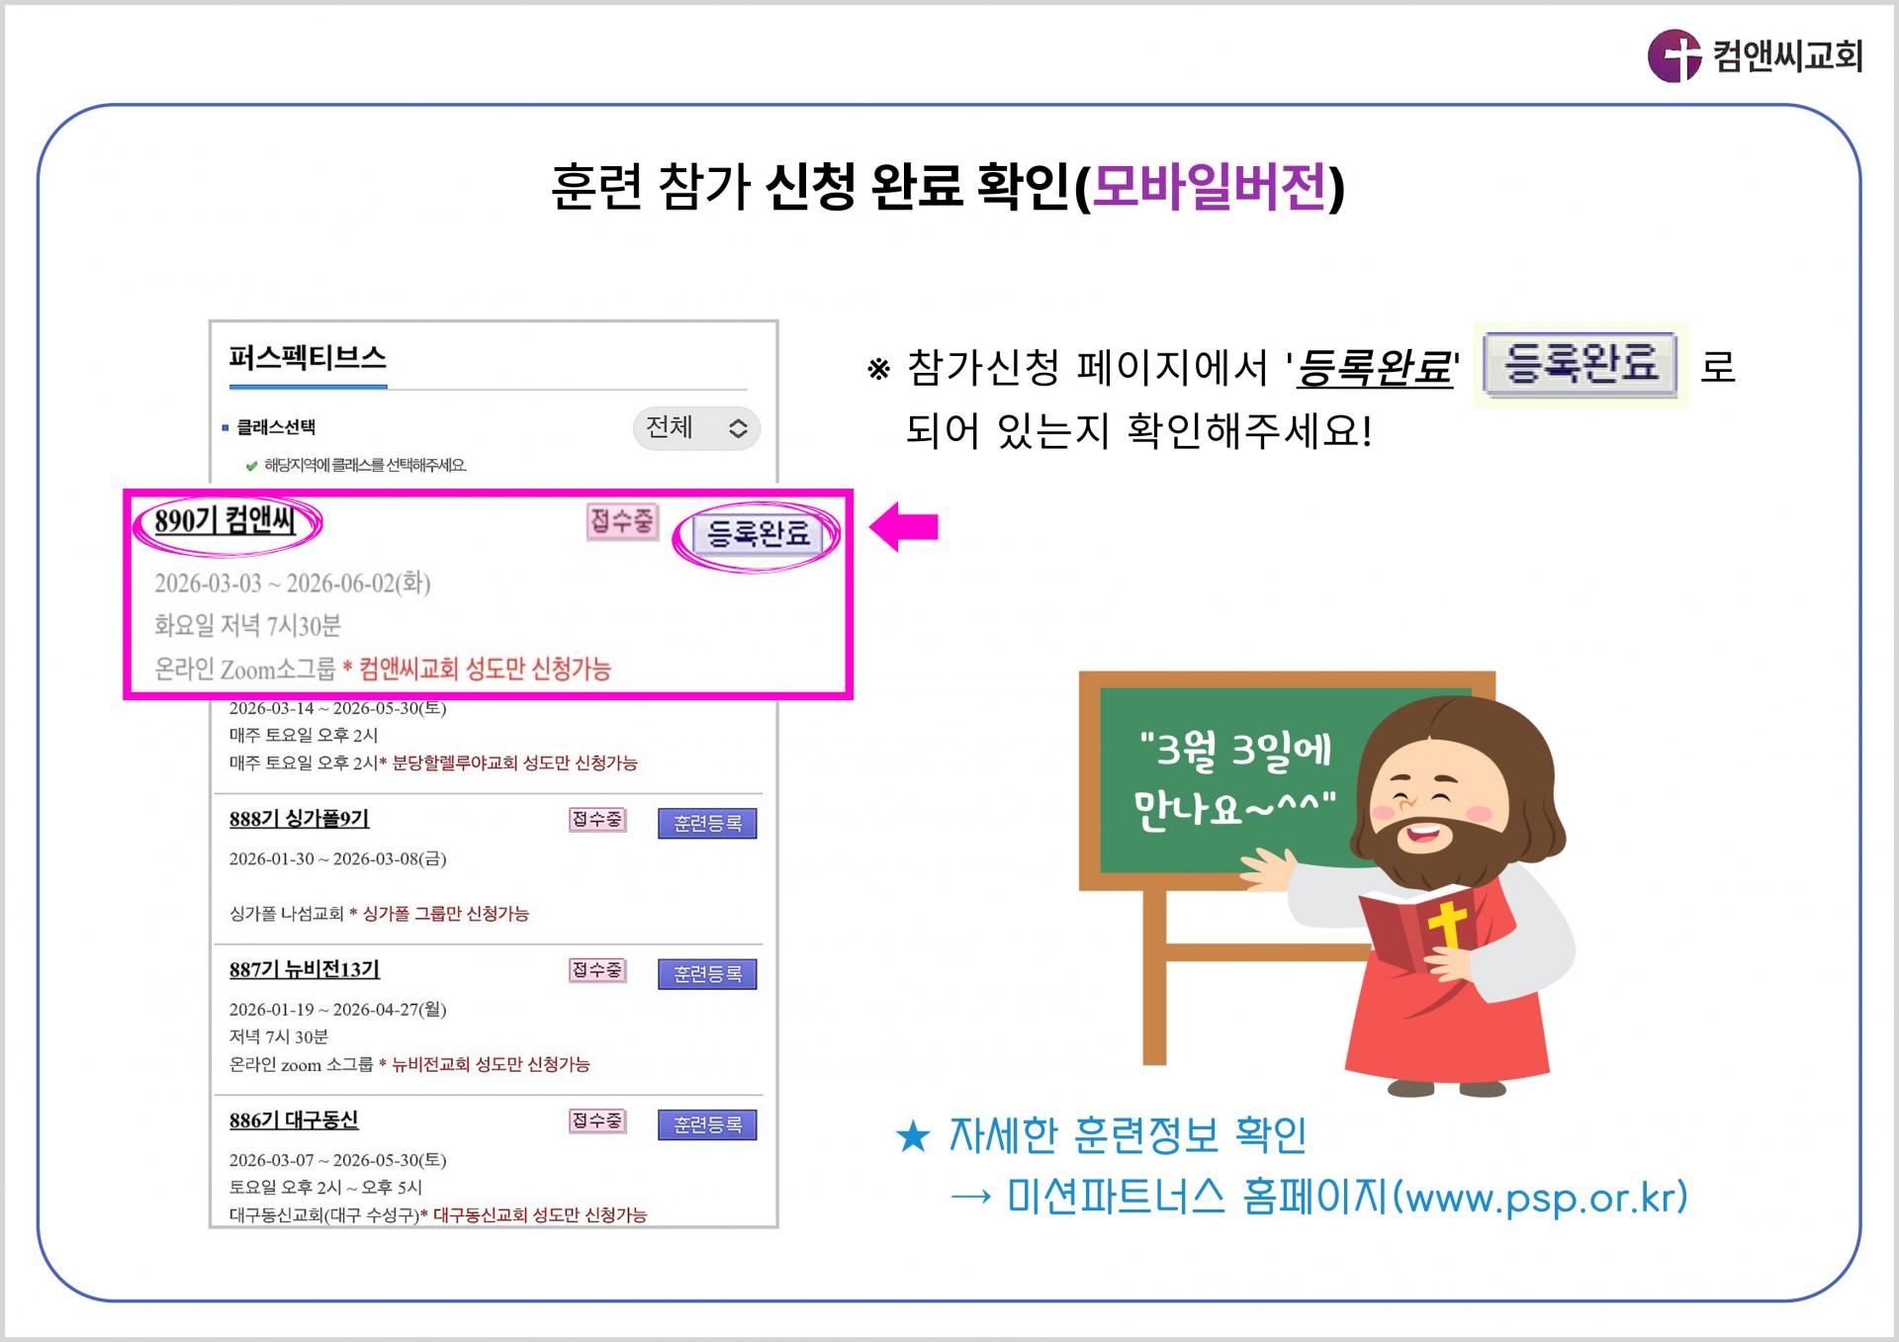The width and height of the screenshot is (1899, 1342).
Task: Click the green checkmark beside 해당지역에 클래스를 선택해주세요
Action: [251, 466]
